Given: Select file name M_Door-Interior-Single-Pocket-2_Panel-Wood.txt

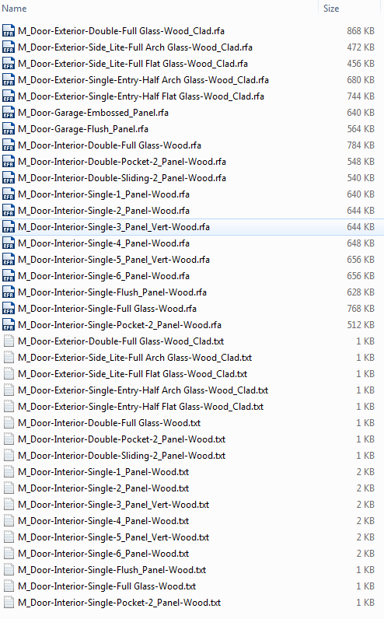Looking at the screenshot, I should [x=119, y=603].
